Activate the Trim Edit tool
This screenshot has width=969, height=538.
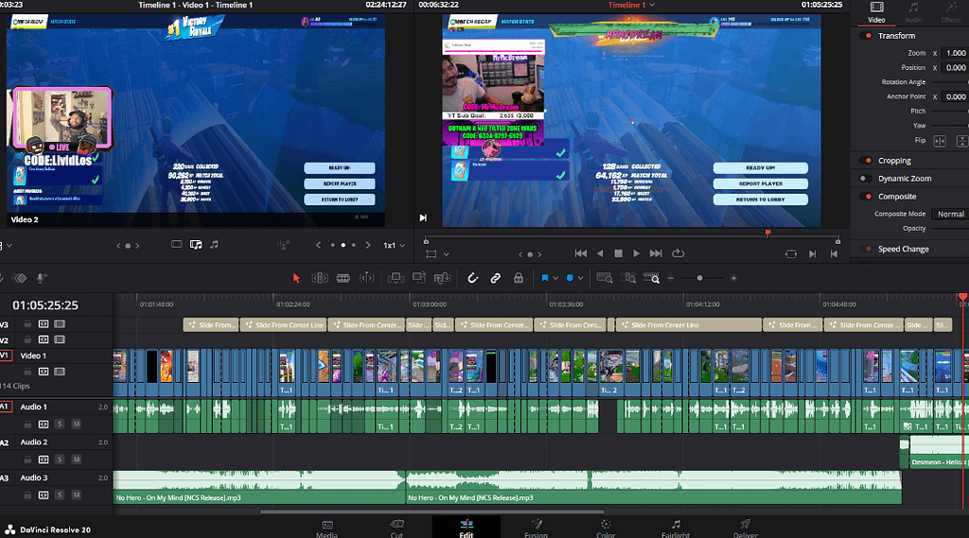pyautogui.click(x=320, y=278)
